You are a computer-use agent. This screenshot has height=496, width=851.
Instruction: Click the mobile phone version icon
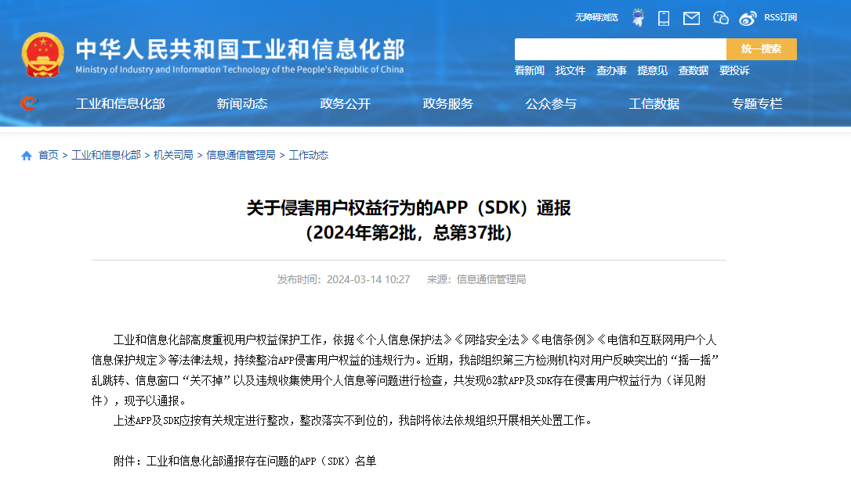point(663,17)
